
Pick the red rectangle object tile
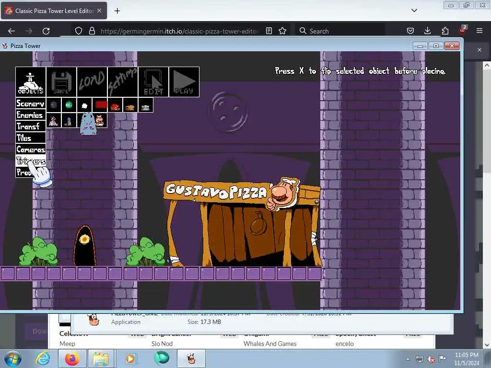(100, 105)
